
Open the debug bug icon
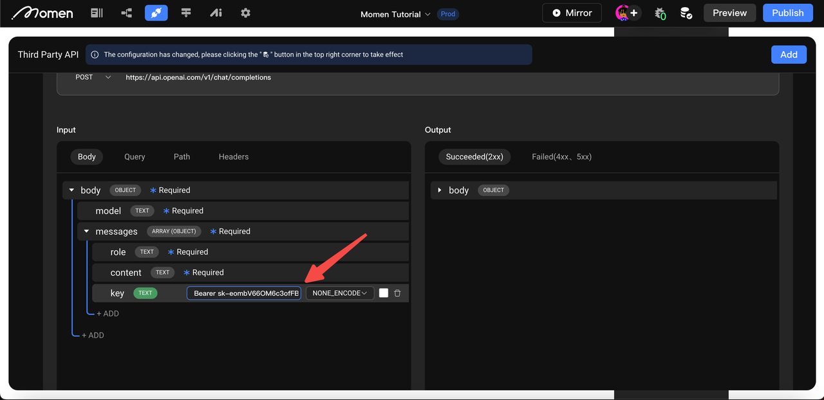pyautogui.click(x=660, y=14)
